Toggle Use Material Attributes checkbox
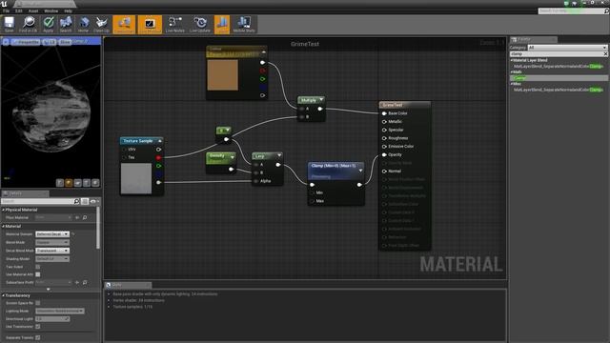This screenshot has height=343, width=610. 38,274
